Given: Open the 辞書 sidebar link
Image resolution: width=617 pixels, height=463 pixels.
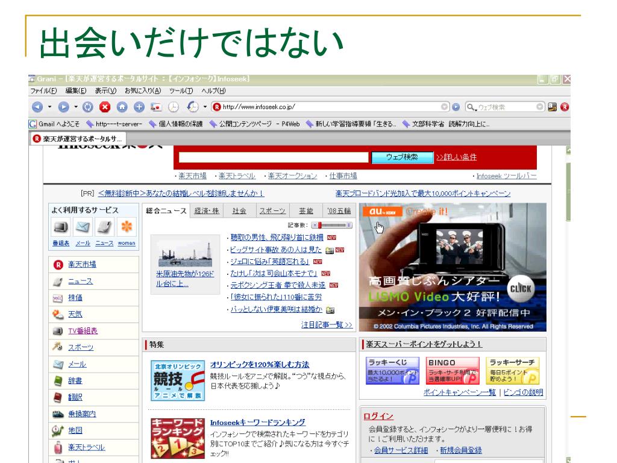Looking at the screenshot, I should 75,381.
